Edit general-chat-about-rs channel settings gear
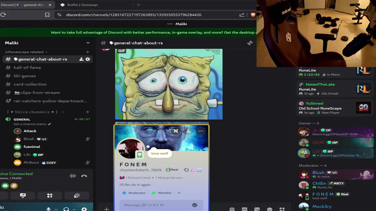The height and width of the screenshot is (211, 376). pos(88,59)
